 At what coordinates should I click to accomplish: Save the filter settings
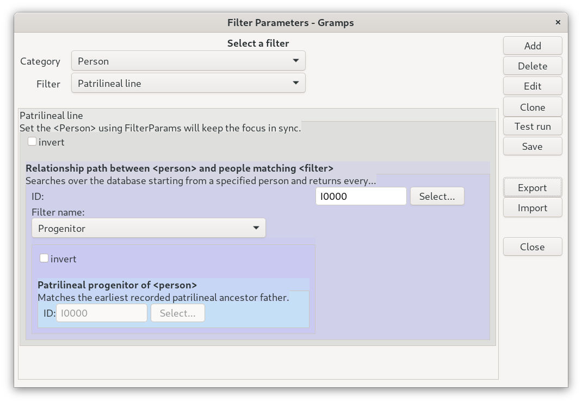532,146
